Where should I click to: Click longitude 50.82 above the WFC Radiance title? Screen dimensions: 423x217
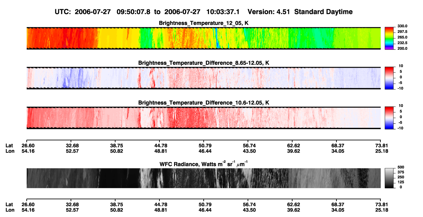(115, 151)
